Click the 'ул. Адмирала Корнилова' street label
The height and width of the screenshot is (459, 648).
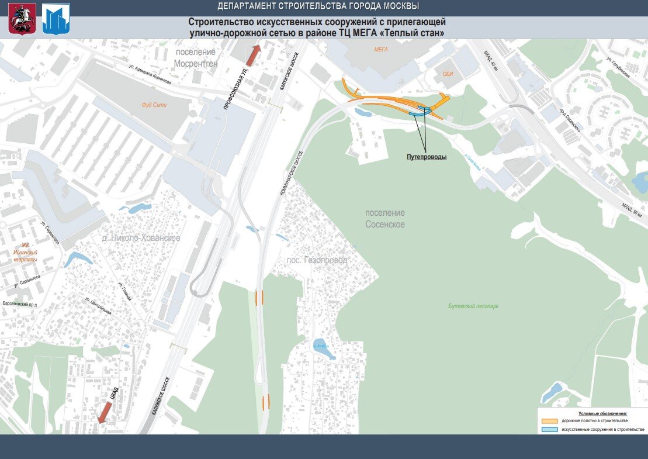pyautogui.click(x=150, y=74)
